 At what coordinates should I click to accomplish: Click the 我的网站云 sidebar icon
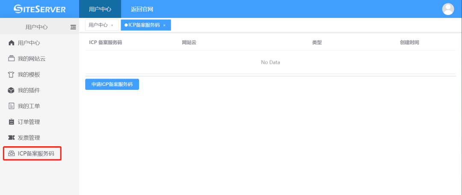tap(12, 59)
